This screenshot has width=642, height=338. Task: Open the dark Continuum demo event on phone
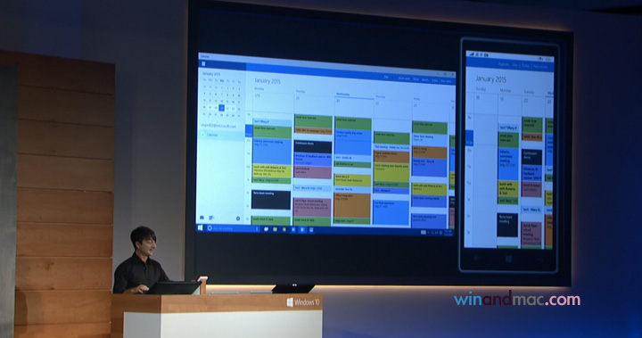[531, 157]
